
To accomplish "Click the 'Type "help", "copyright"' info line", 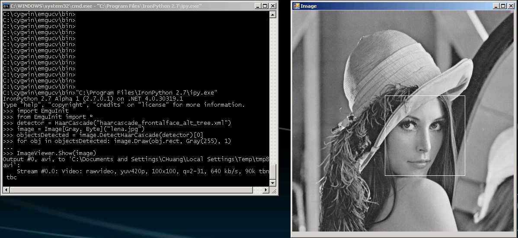I will coord(124,105).
